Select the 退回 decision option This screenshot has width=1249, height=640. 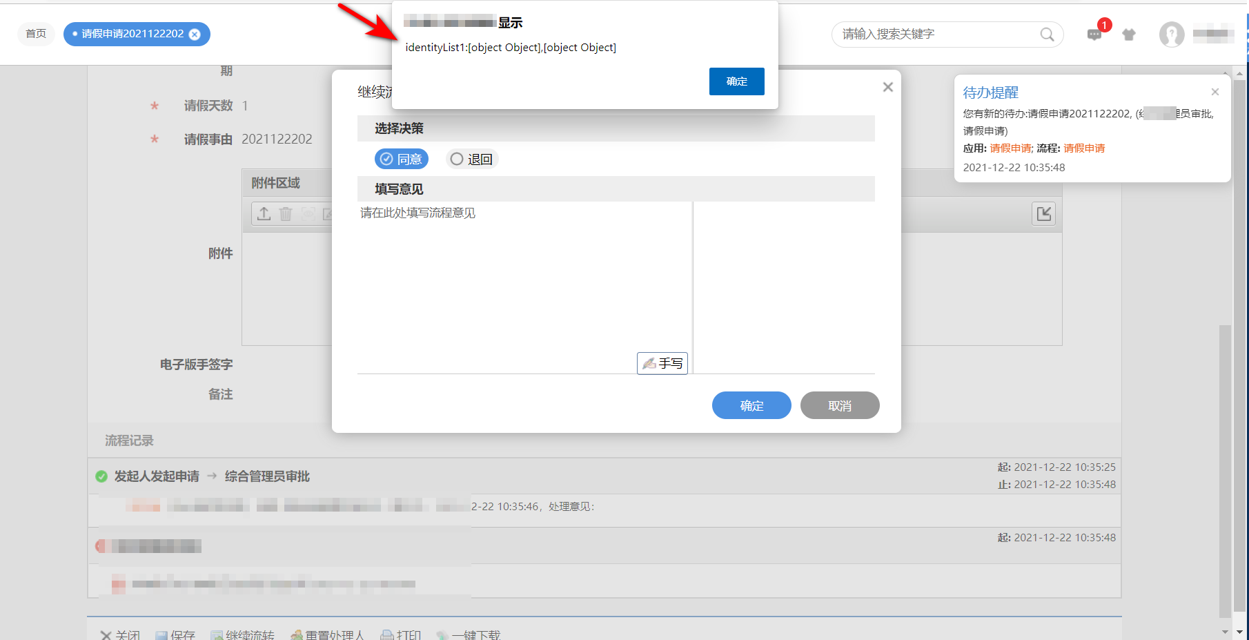472,159
